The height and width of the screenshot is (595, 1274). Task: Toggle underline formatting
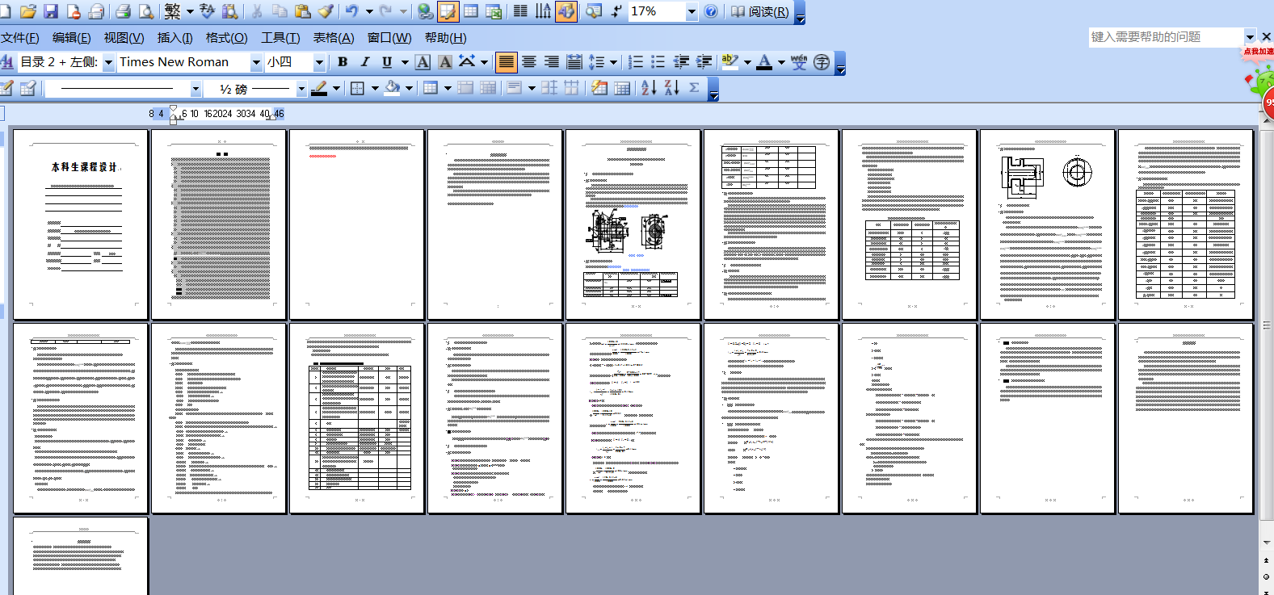(387, 62)
